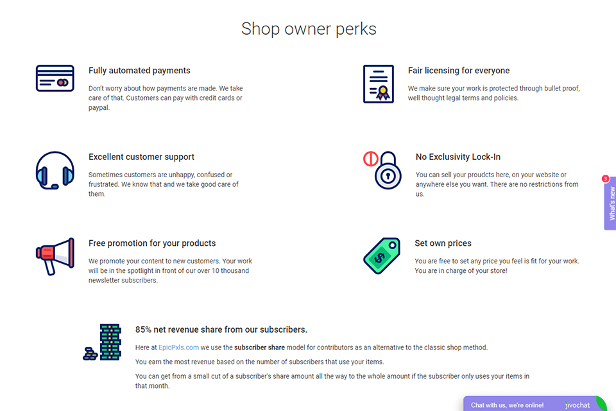Click the license certificate document icon
The width and height of the screenshot is (616, 411).
point(378,84)
